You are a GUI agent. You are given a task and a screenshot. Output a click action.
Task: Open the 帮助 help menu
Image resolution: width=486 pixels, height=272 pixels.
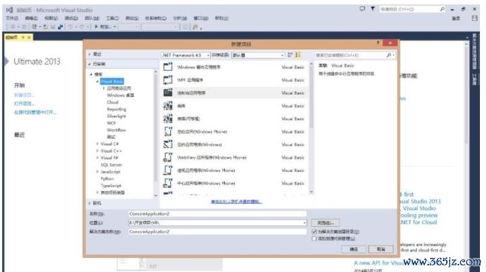click(x=221, y=18)
